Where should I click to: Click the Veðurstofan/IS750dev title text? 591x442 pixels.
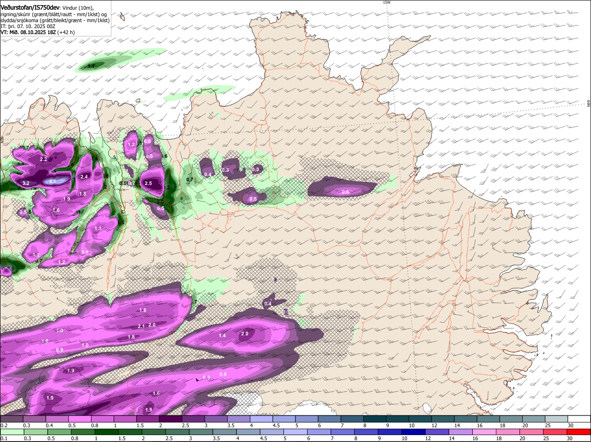pyautogui.click(x=30, y=7)
